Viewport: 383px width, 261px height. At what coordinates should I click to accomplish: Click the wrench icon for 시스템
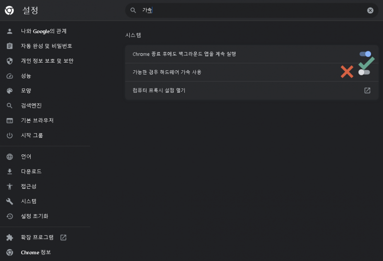pos(10,201)
